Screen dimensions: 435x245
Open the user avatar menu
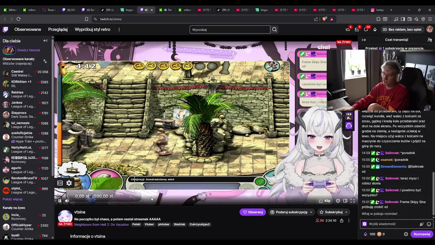[x=430, y=30]
